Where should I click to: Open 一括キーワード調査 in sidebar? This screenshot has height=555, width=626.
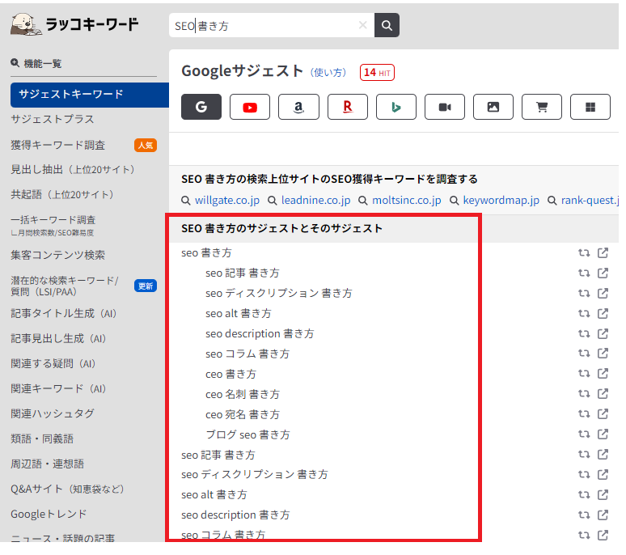(x=54, y=222)
